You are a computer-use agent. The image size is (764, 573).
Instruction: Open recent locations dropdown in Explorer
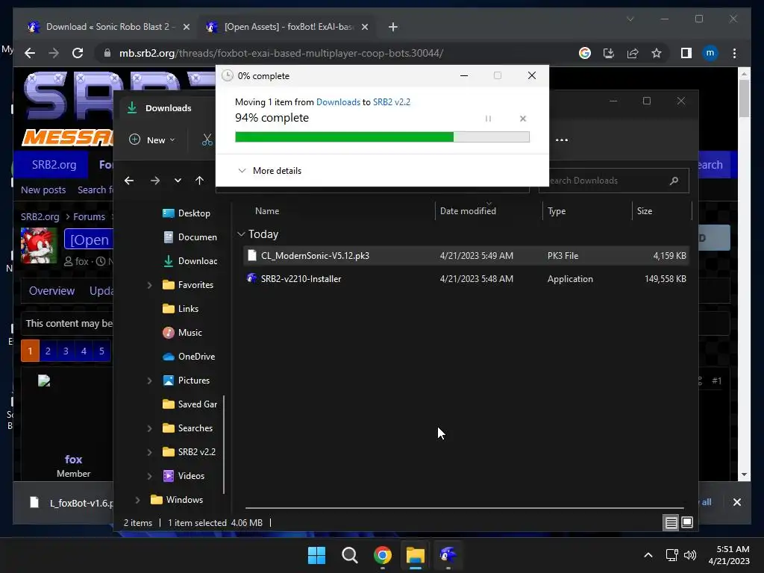(x=178, y=181)
